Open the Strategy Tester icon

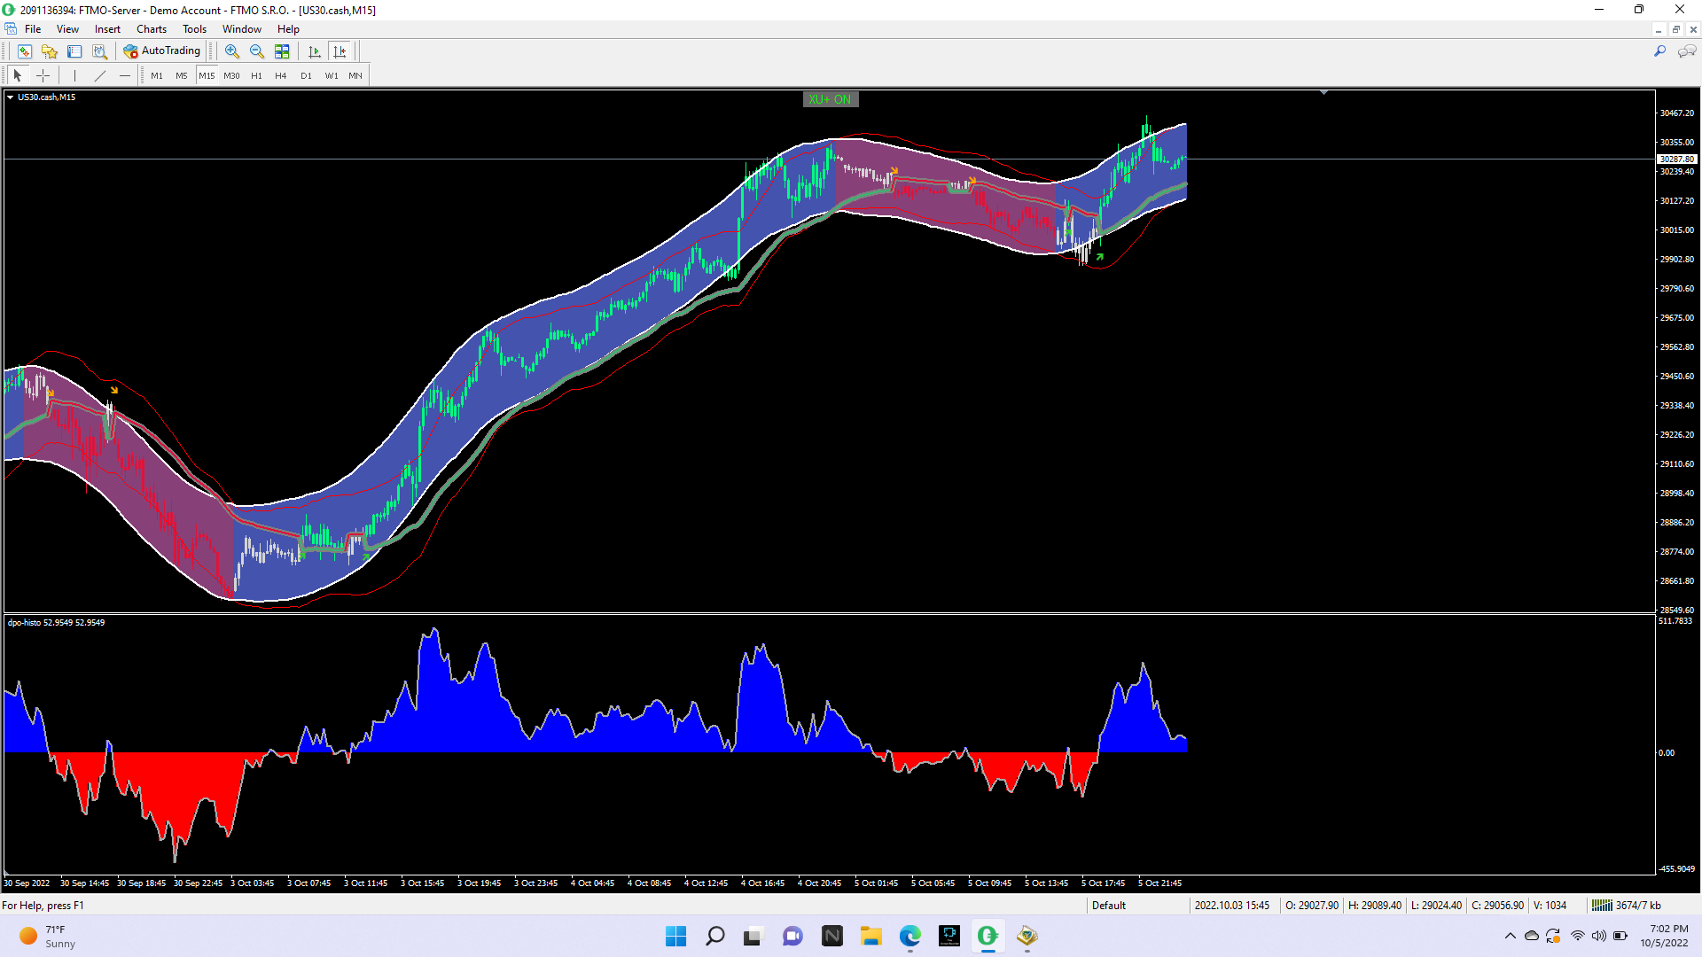[x=100, y=51]
